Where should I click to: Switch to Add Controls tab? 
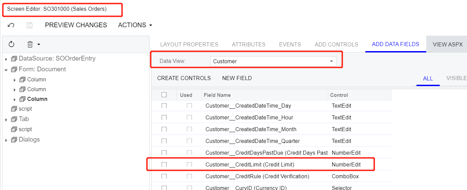(336, 44)
